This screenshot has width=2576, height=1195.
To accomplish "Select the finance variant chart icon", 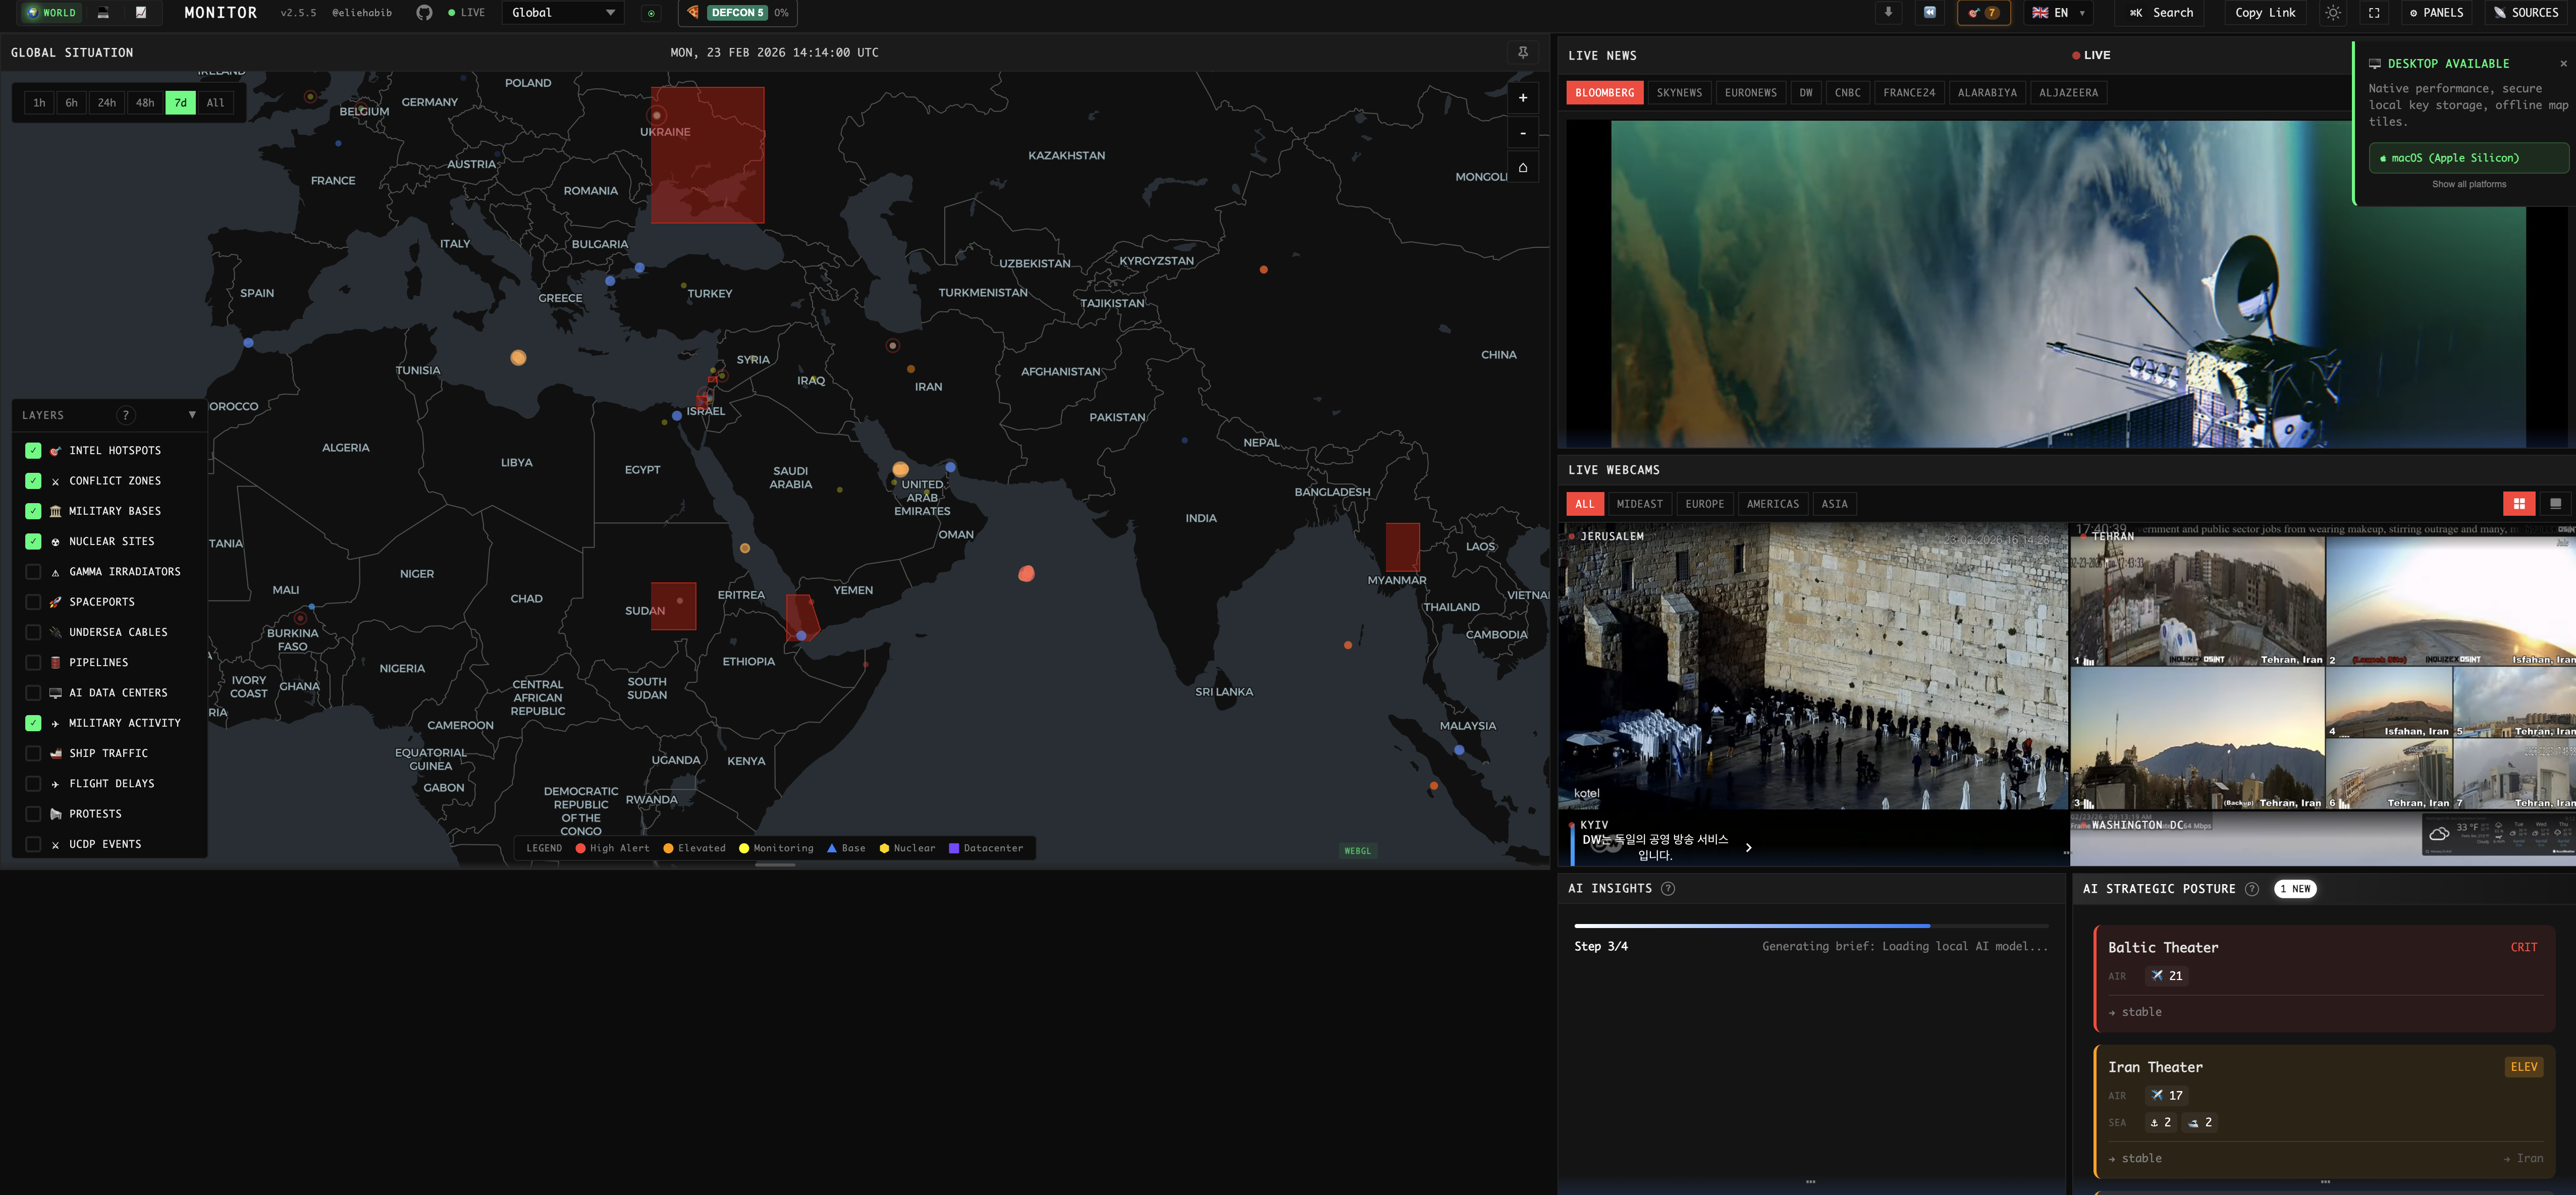I will pos(141,13).
